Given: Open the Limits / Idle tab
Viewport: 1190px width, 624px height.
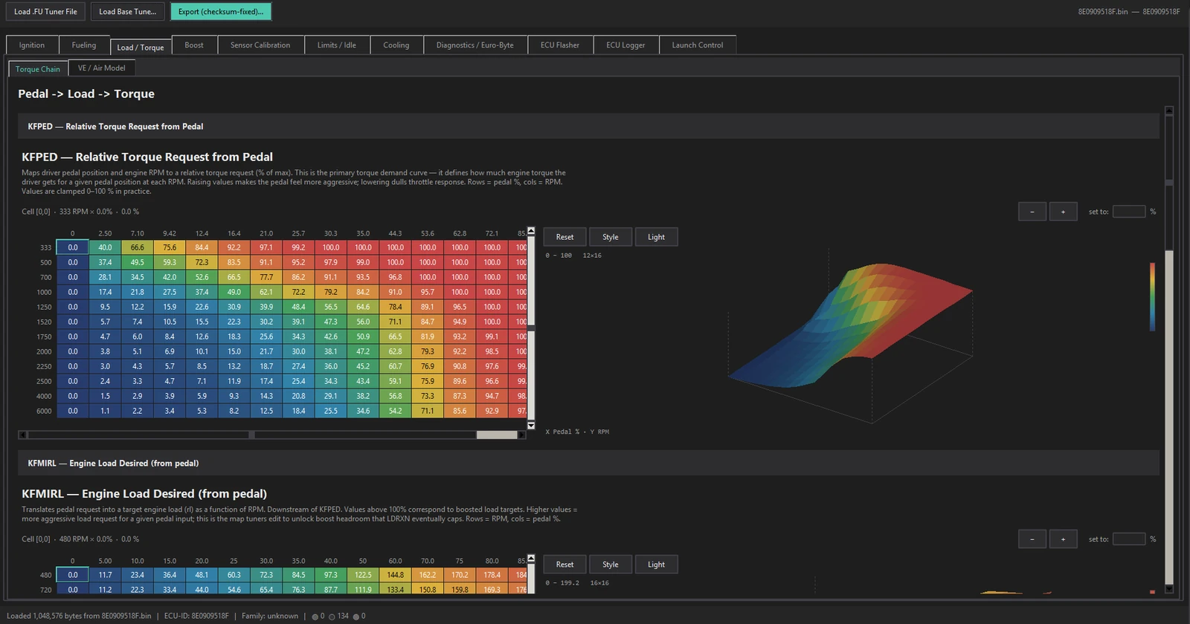Looking at the screenshot, I should click(337, 45).
